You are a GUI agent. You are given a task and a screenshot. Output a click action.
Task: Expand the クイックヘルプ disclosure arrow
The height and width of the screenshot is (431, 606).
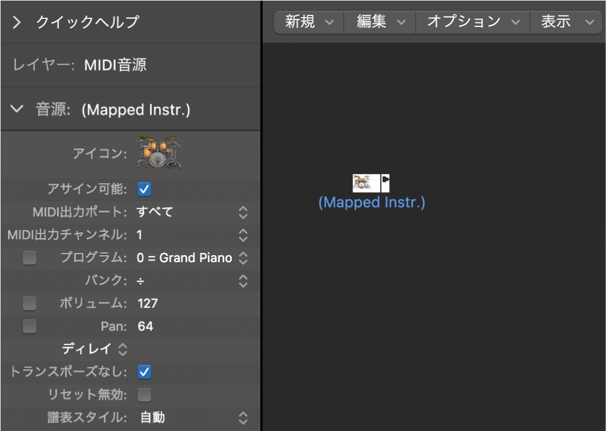click(x=17, y=23)
